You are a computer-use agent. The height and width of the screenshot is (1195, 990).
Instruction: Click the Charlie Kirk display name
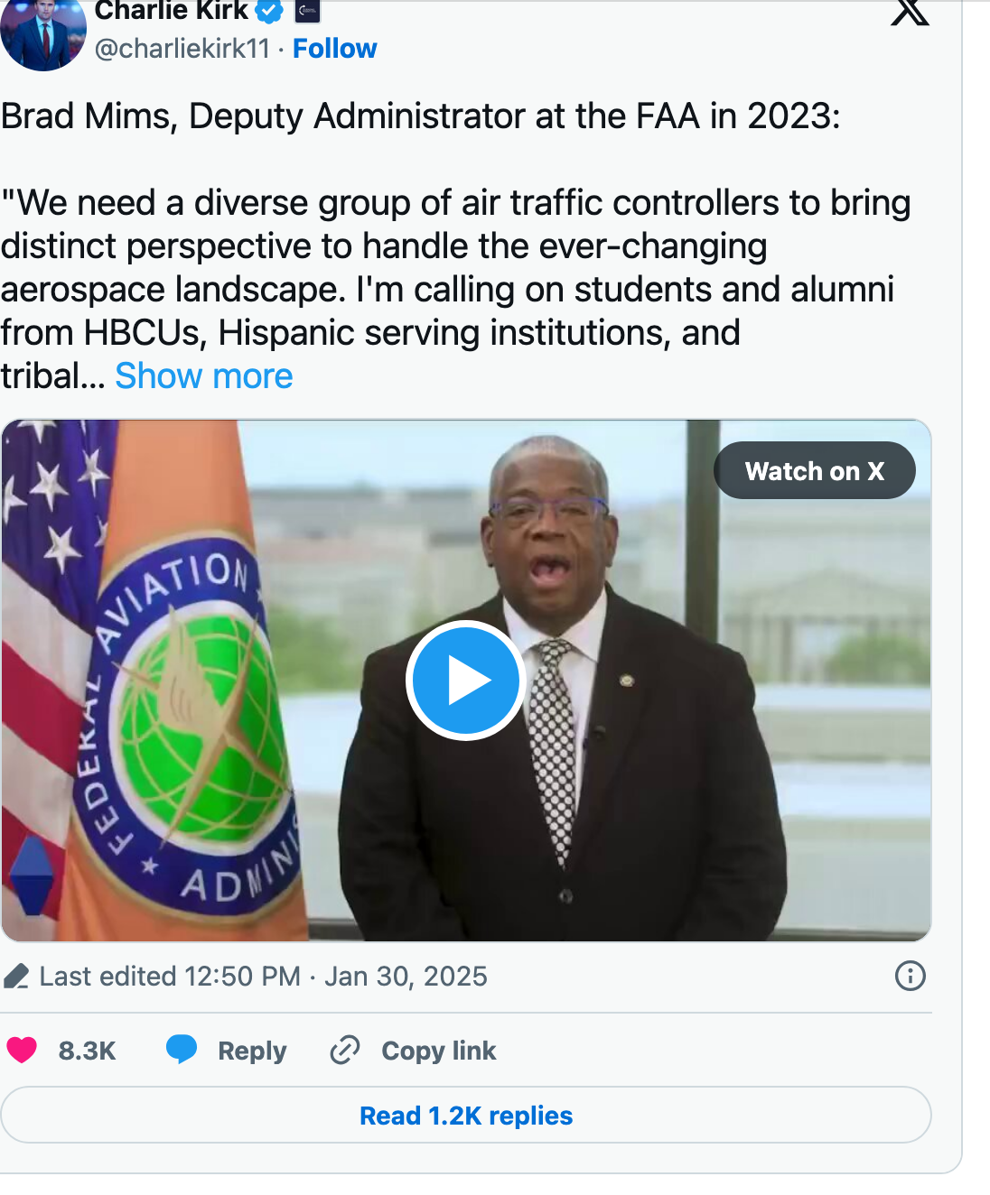[171, 12]
